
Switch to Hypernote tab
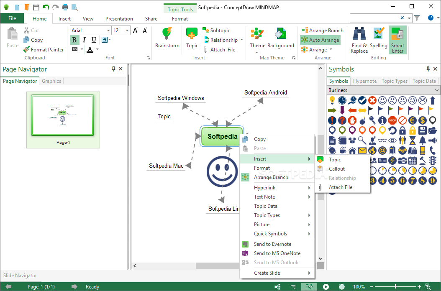pos(365,81)
